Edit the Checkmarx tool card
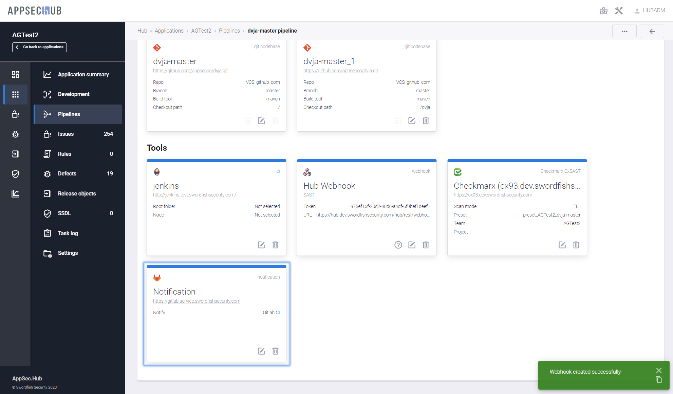This screenshot has width=673, height=394. pyautogui.click(x=562, y=245)
